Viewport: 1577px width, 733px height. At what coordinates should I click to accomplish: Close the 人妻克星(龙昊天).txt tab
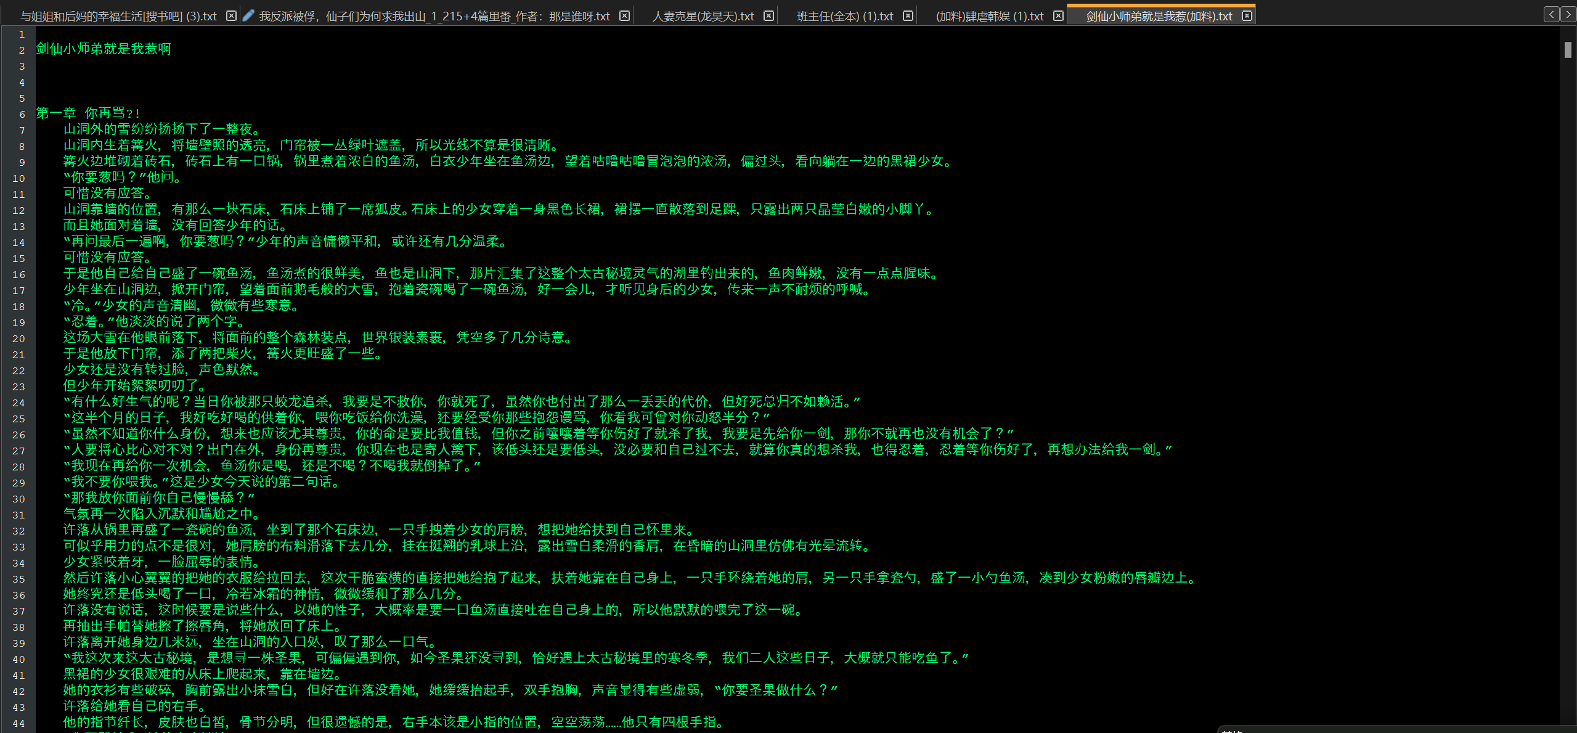click(768, 16)
